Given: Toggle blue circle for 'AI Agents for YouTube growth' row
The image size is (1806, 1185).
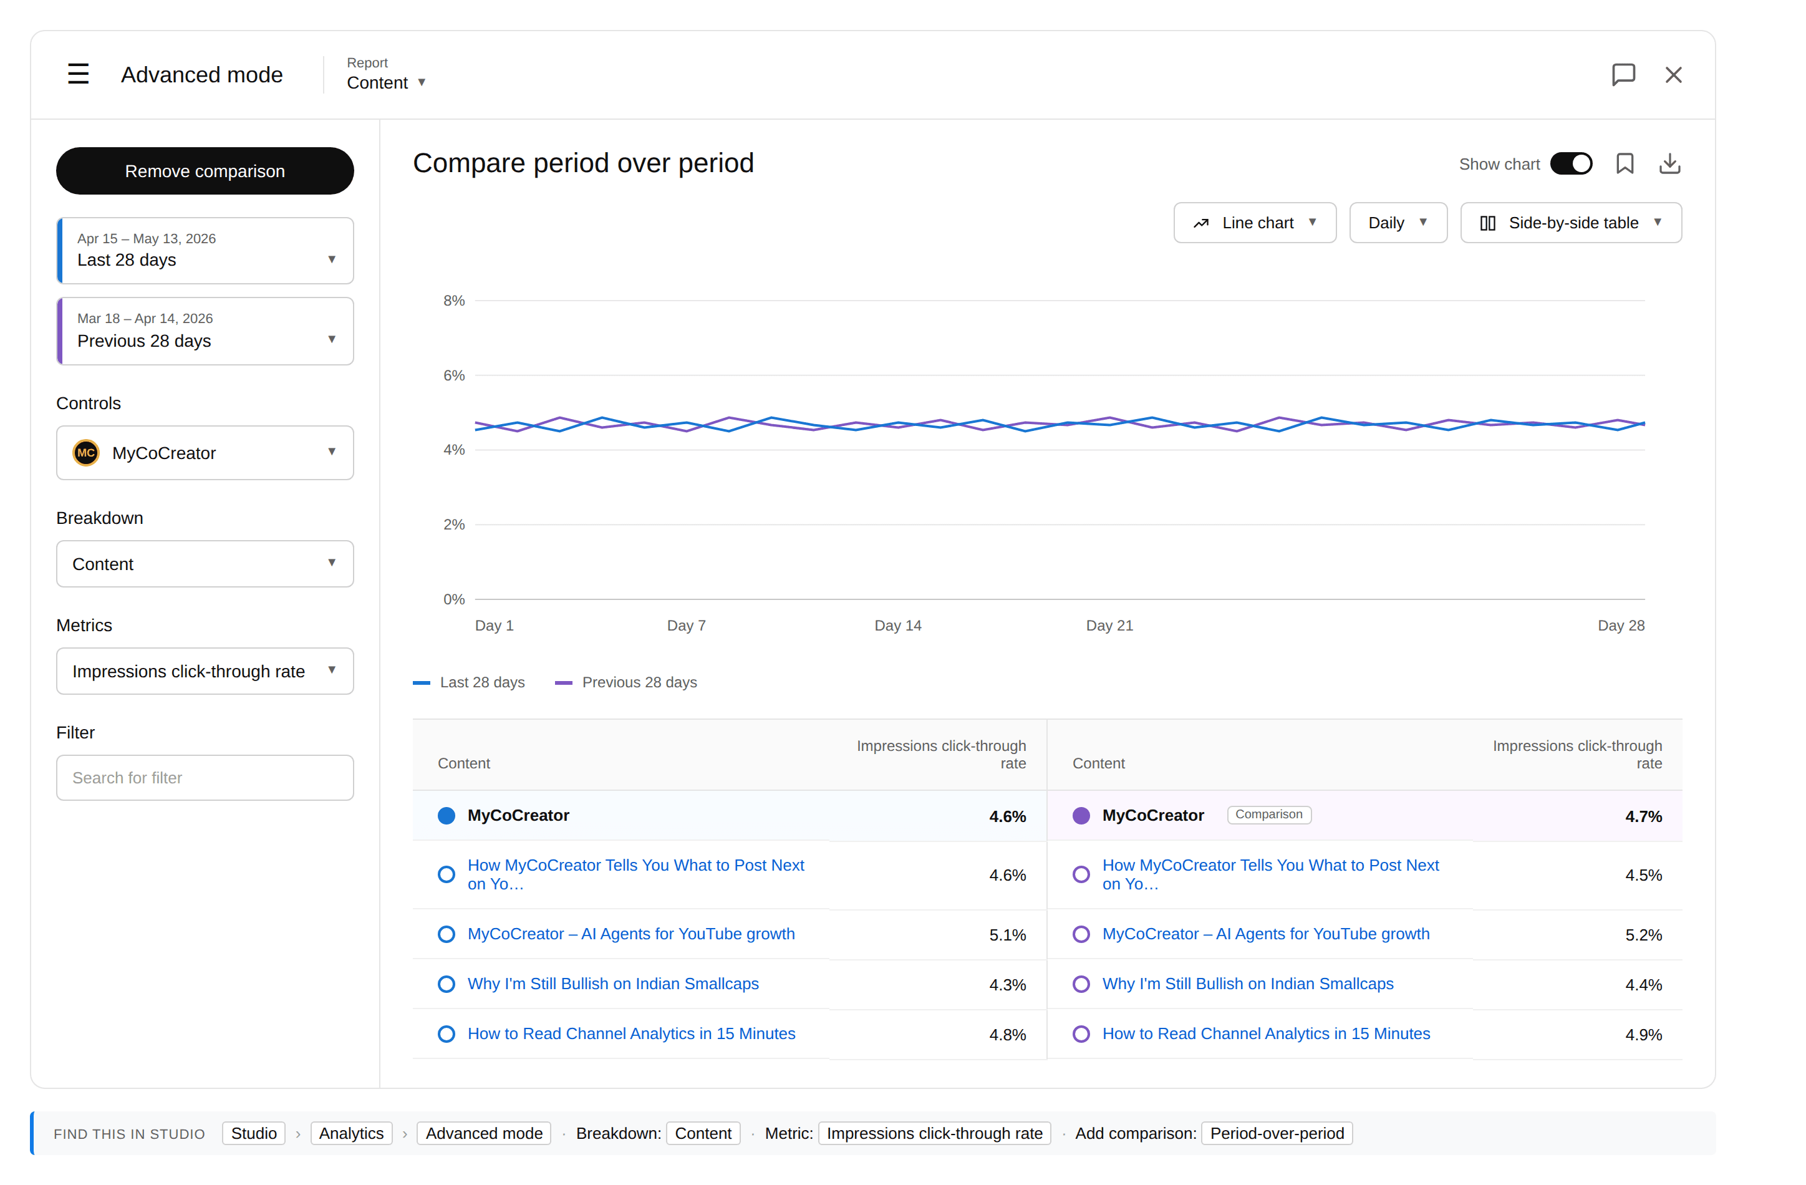Looking at the screenshot, I should click(x=446, y=934).
